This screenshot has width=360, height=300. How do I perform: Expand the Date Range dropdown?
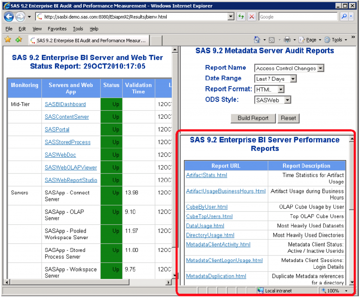coord(275,79)
